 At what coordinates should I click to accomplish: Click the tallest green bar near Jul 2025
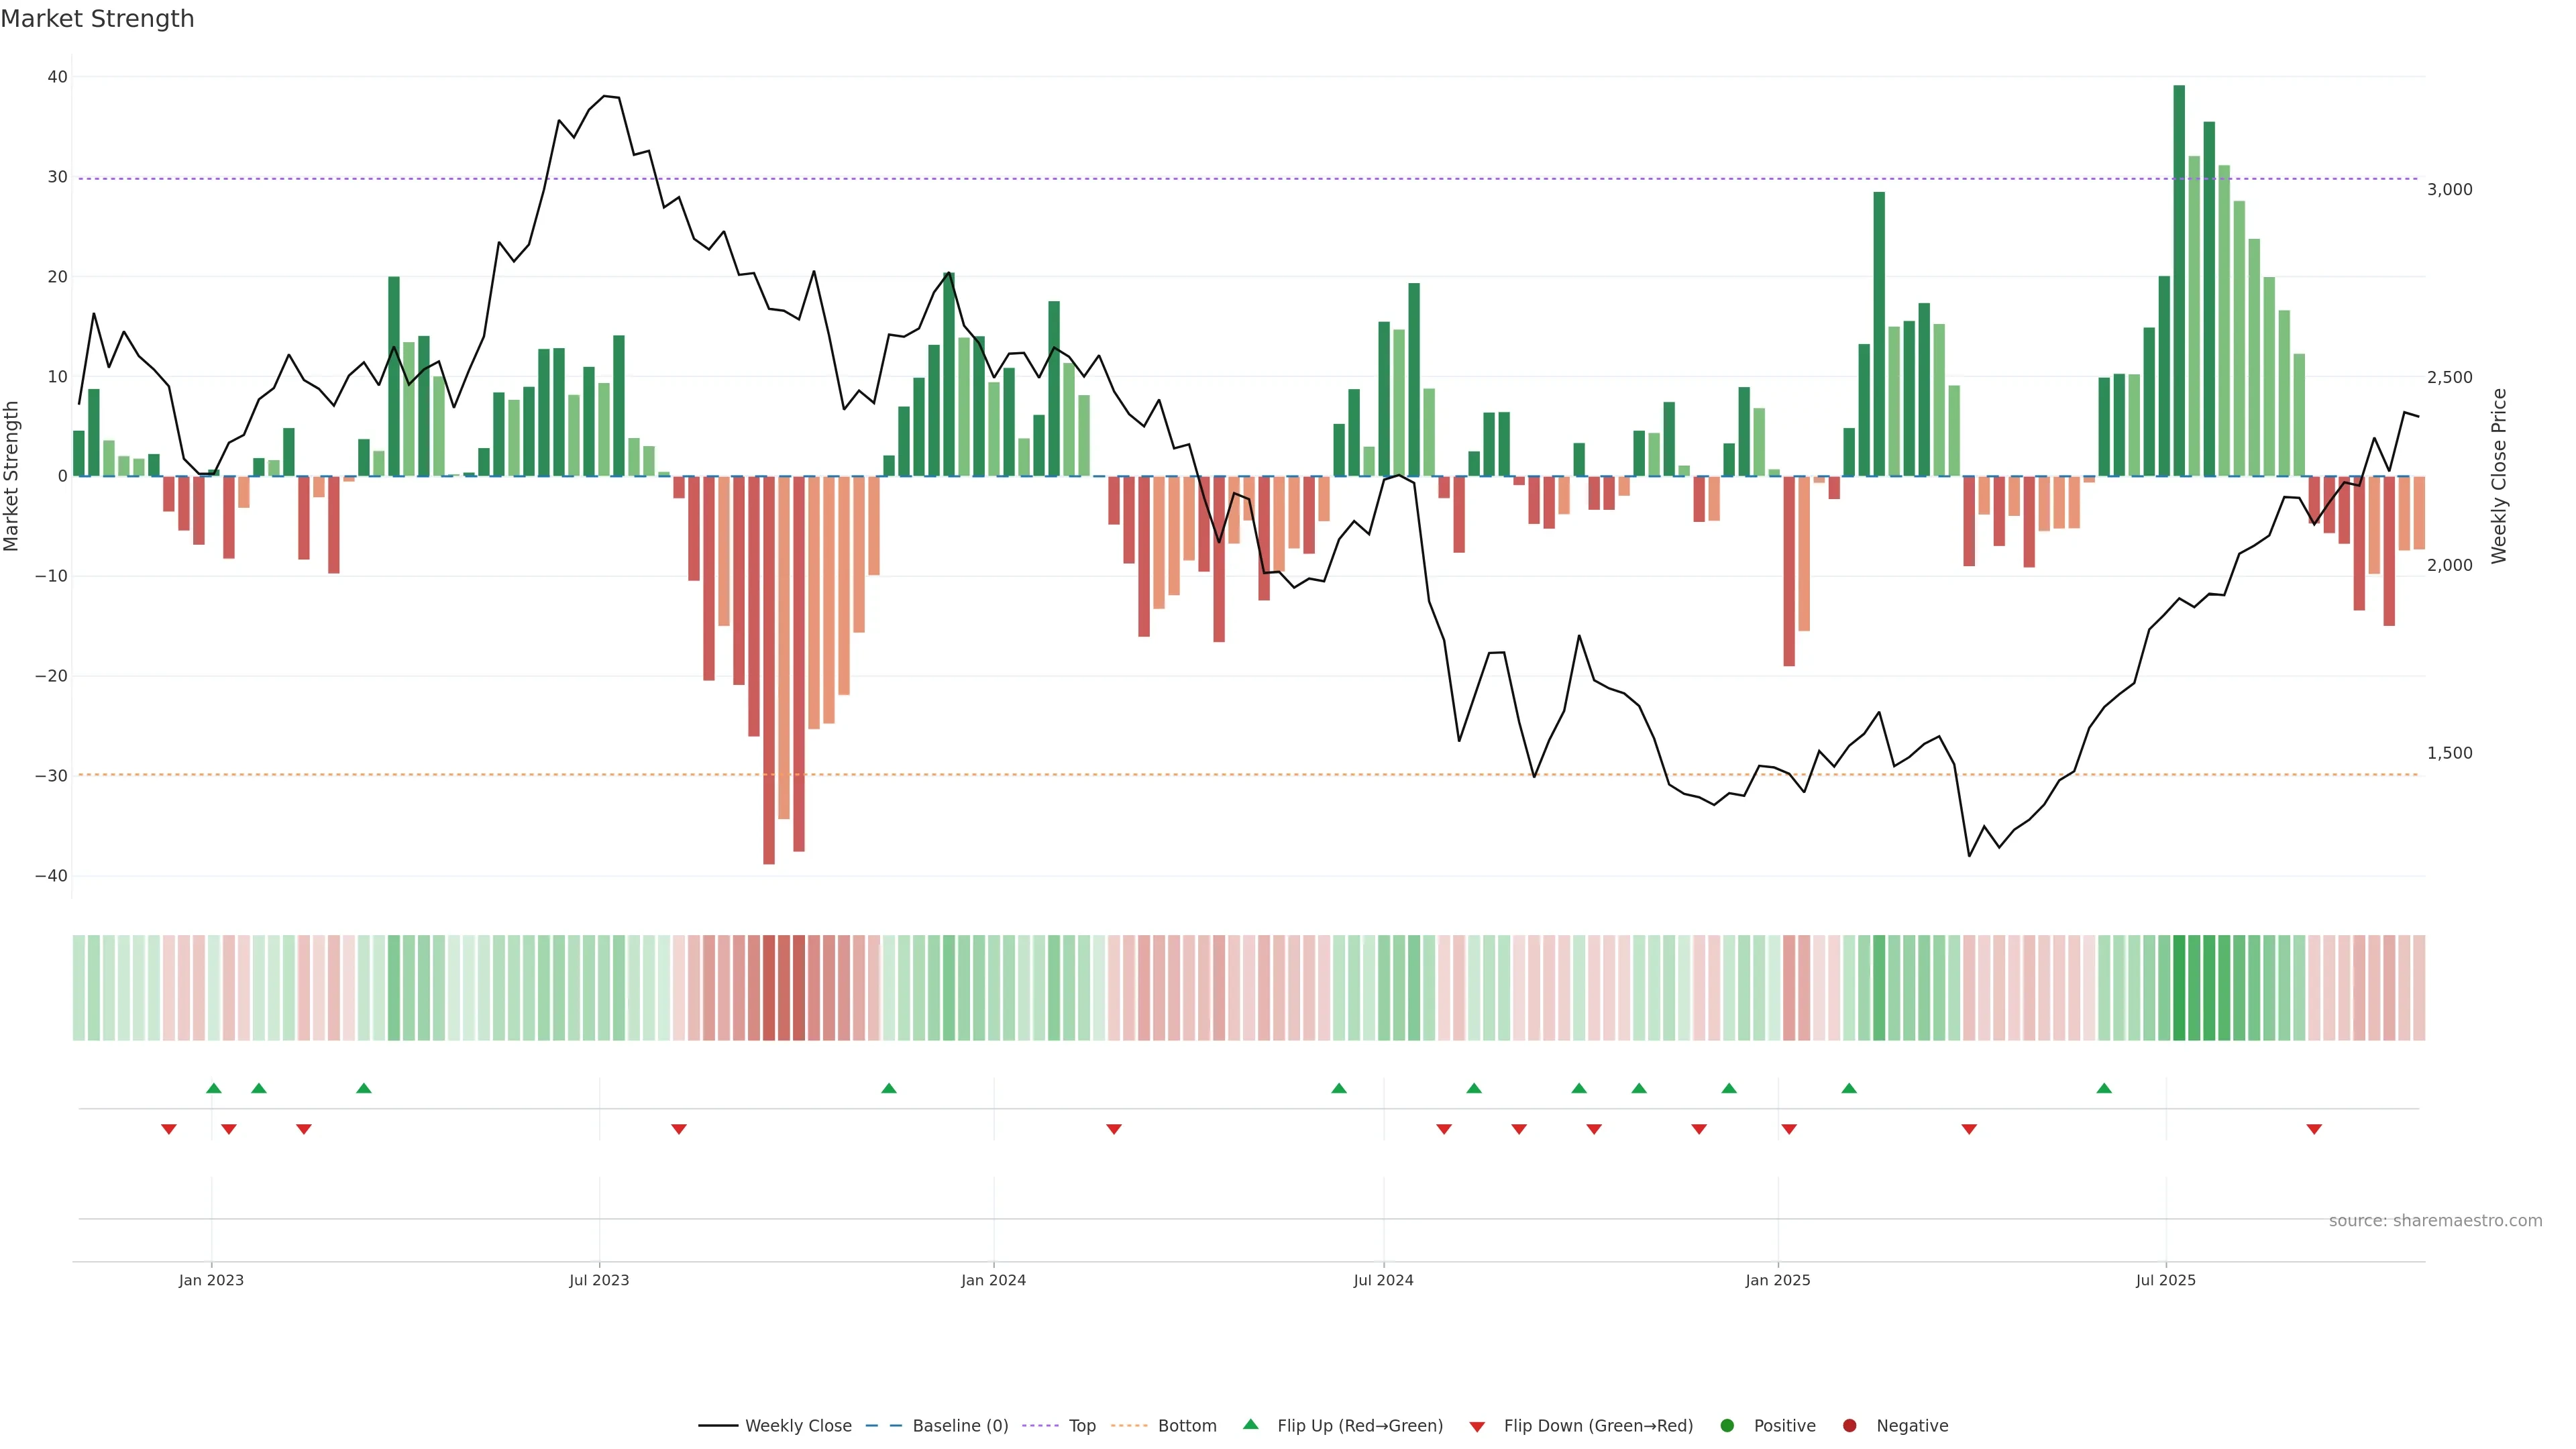coord(2179,280)
